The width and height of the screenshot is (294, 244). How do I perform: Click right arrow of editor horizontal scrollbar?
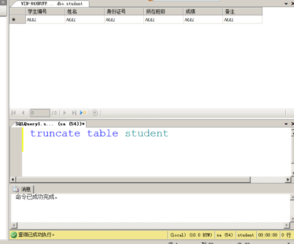(288, 179)
